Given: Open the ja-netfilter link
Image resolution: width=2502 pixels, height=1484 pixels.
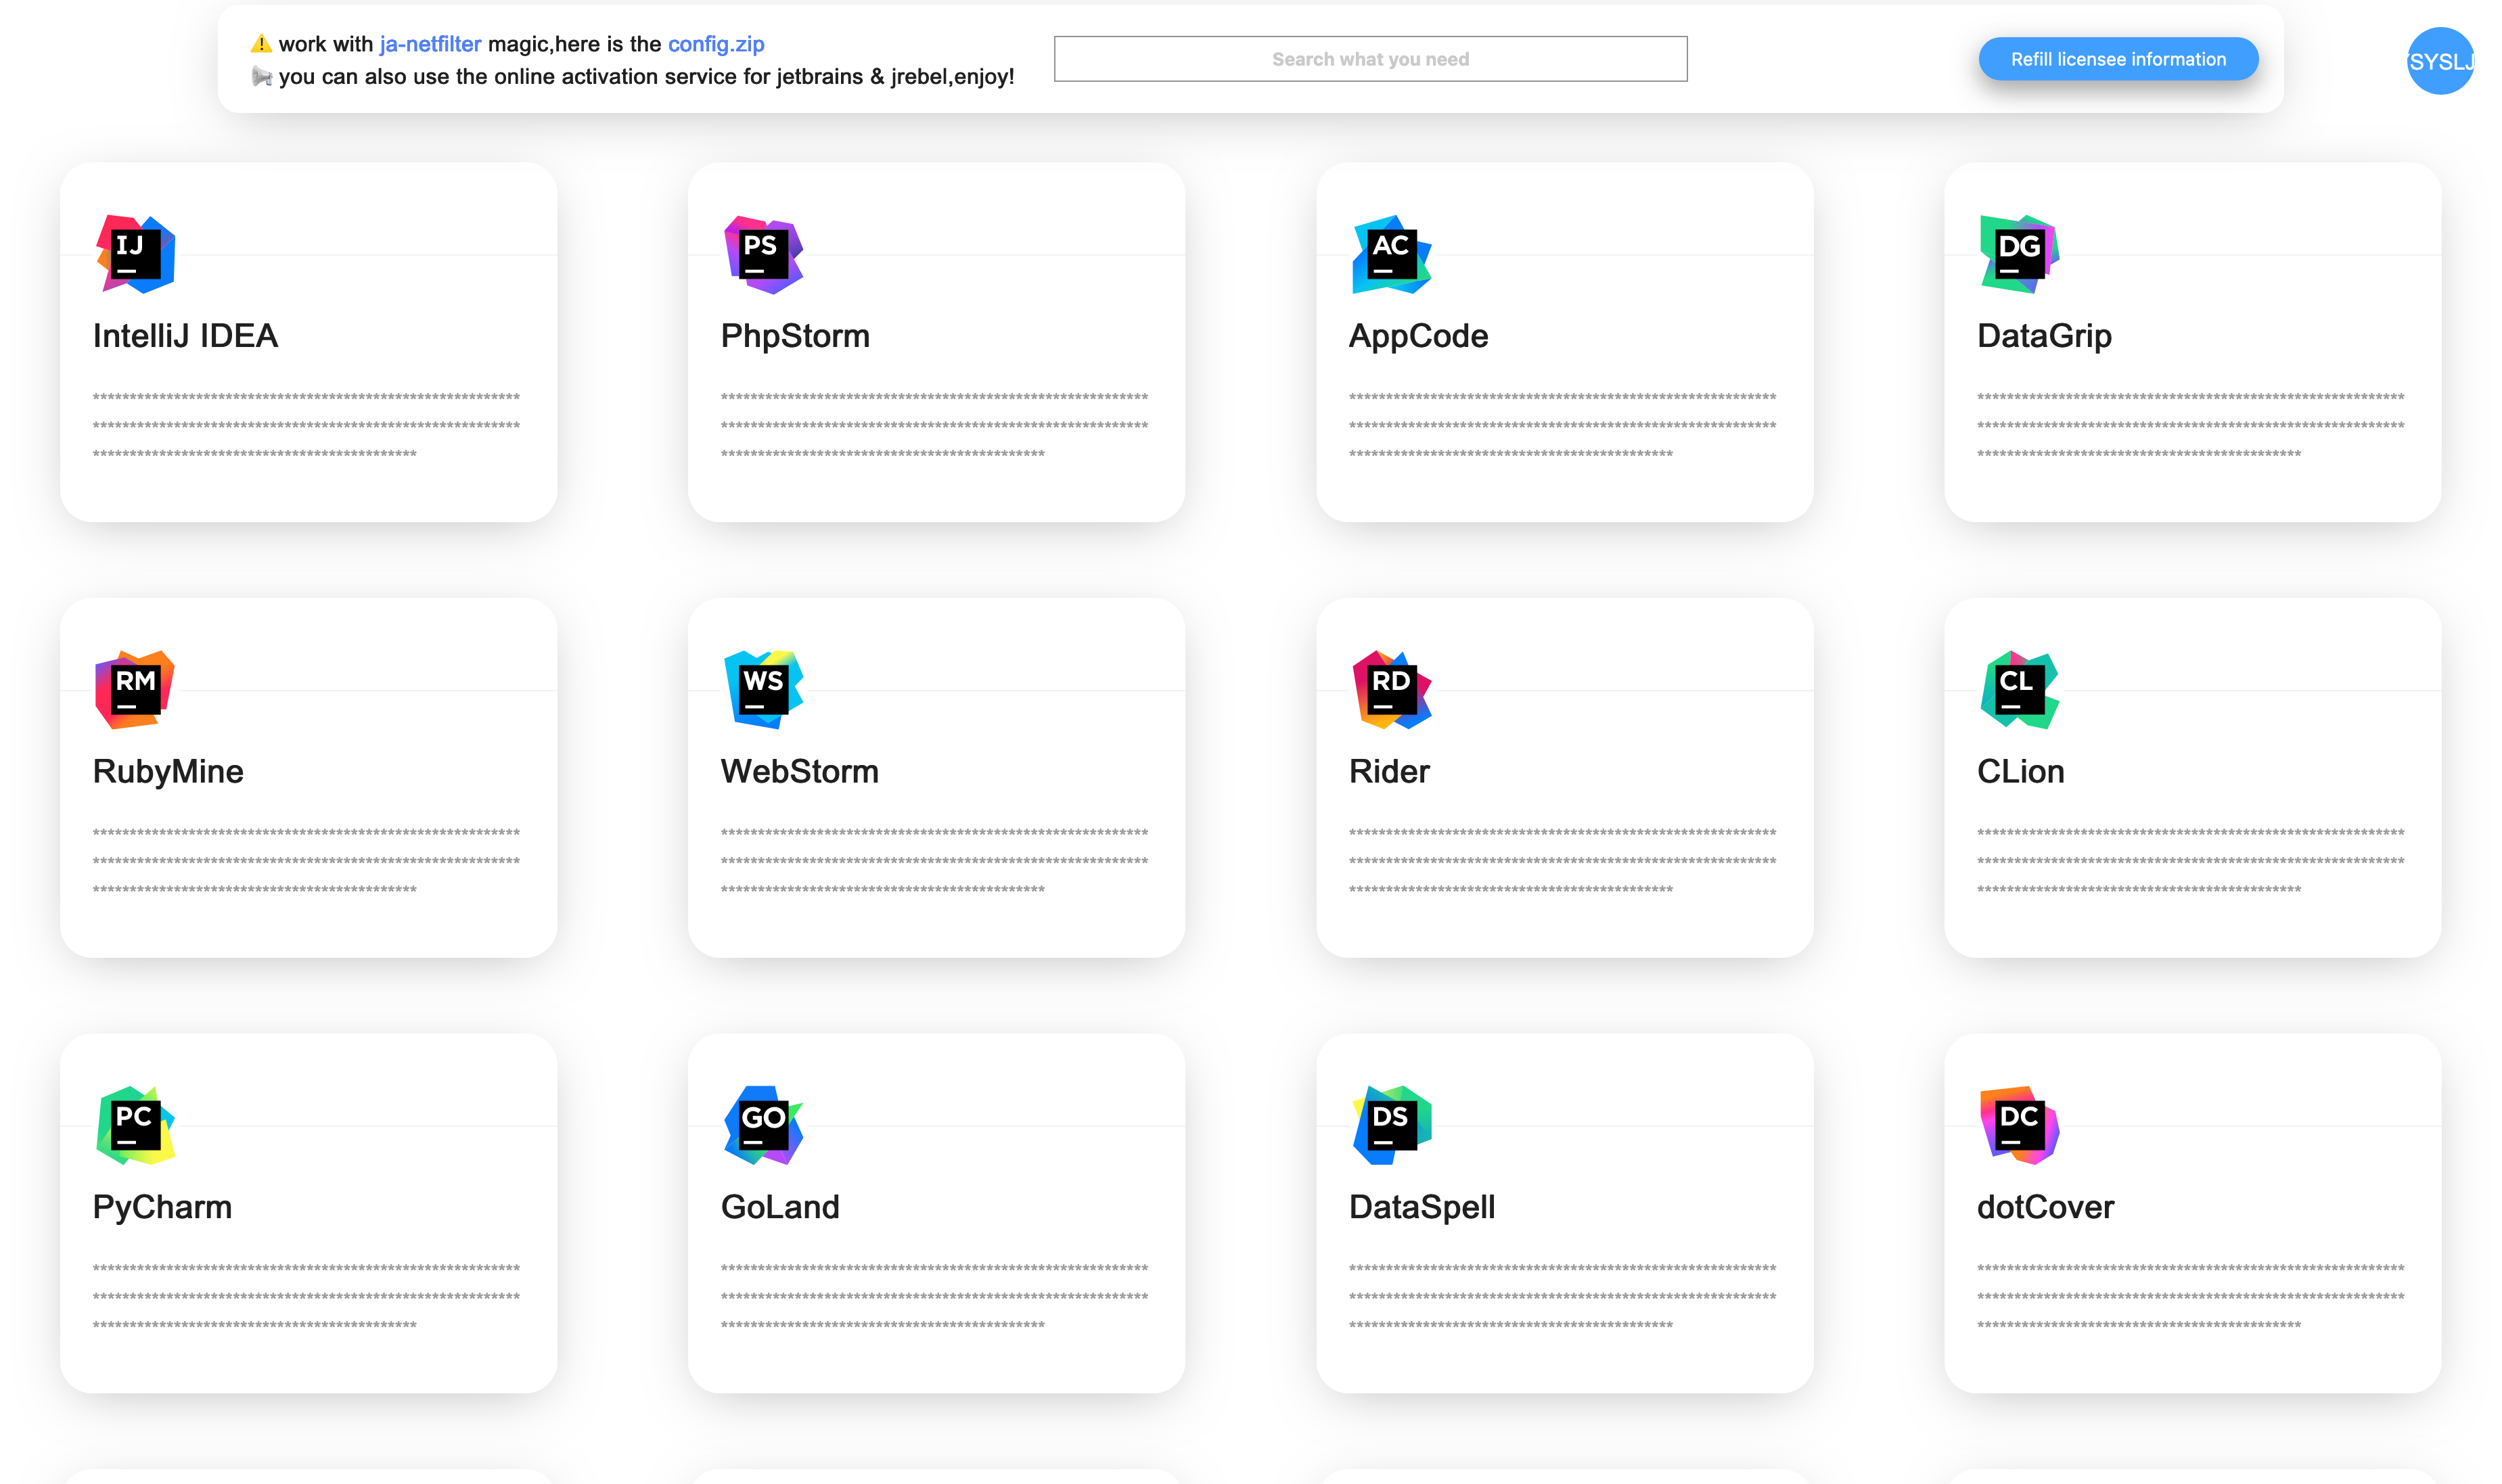Looking at the screenshot, I should point(430,44).
